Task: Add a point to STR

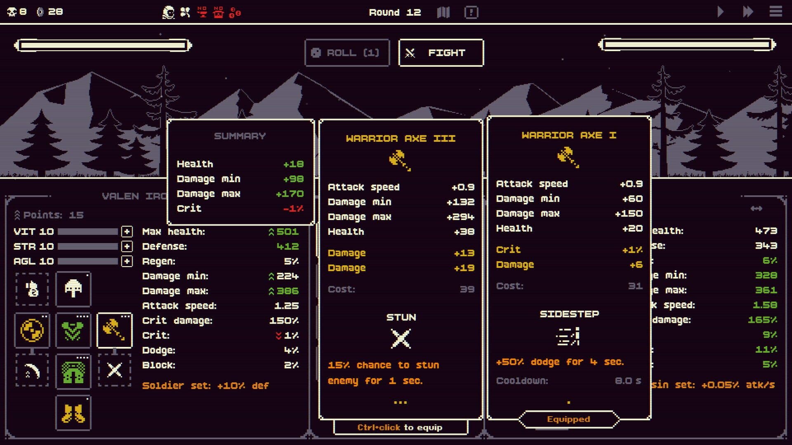Action: [127, 246]
